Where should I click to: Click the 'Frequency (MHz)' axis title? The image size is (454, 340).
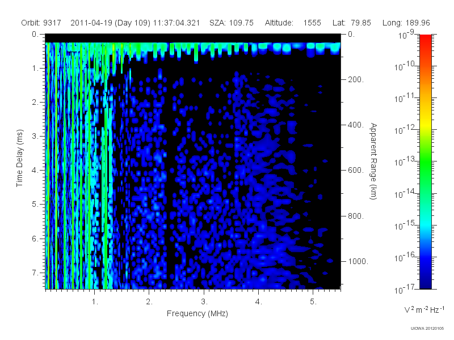[x=197, y=313]
